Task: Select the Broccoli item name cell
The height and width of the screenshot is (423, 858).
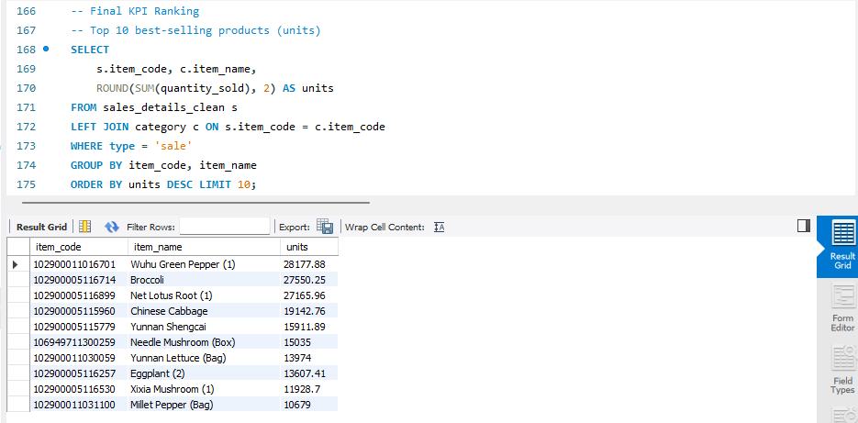Action: (x=147, y=280)
